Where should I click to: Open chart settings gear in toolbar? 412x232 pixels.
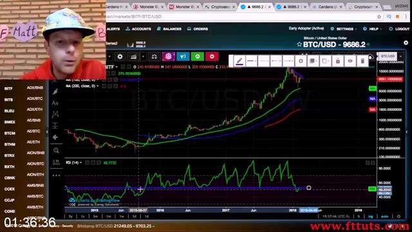click(x=120, y=57)
